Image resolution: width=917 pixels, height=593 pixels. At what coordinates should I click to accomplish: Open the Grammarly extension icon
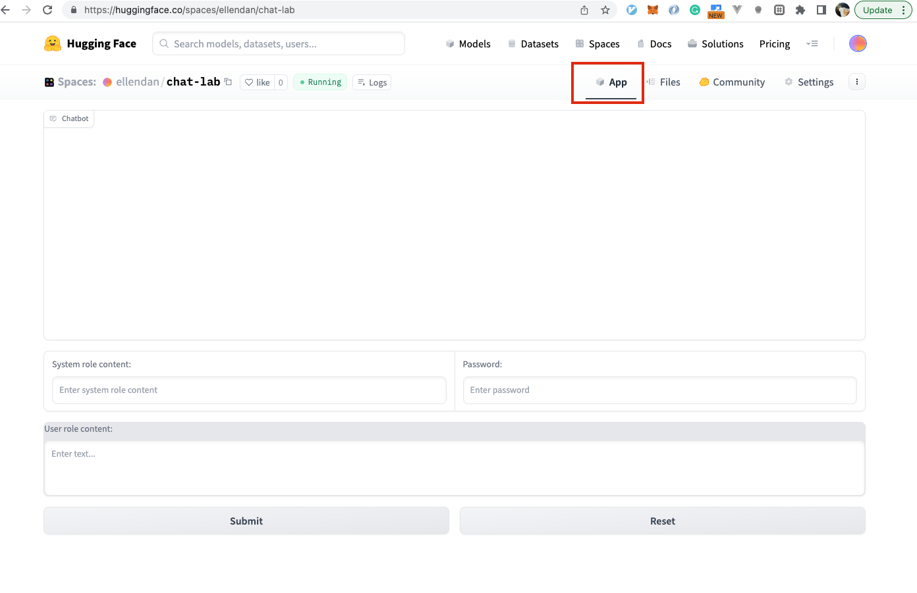(x=695, y=10)
